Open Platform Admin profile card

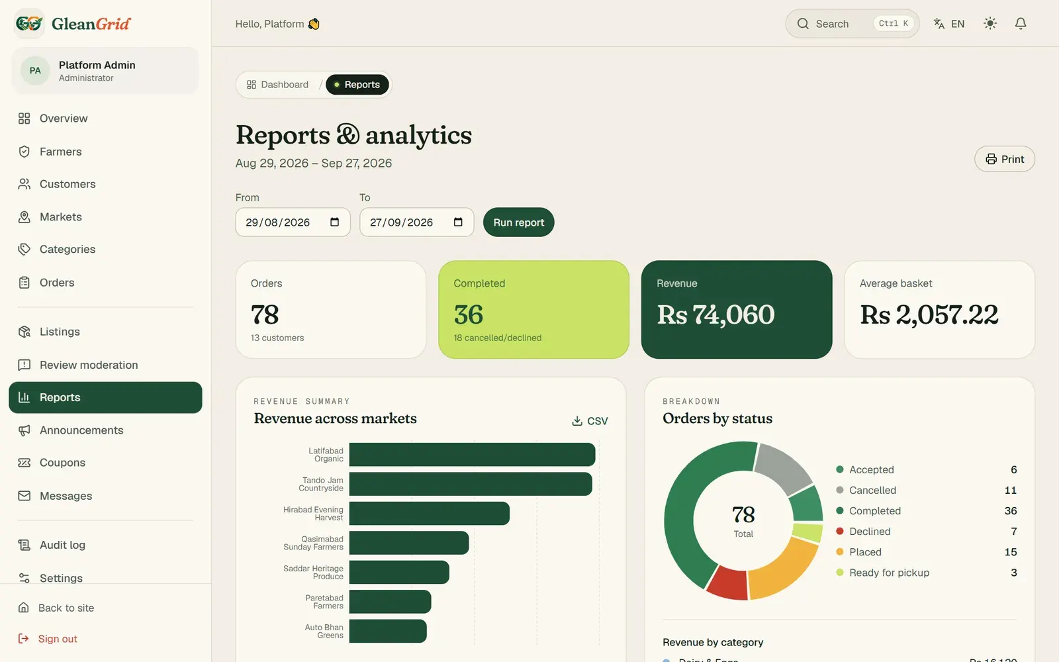point(105,71)
